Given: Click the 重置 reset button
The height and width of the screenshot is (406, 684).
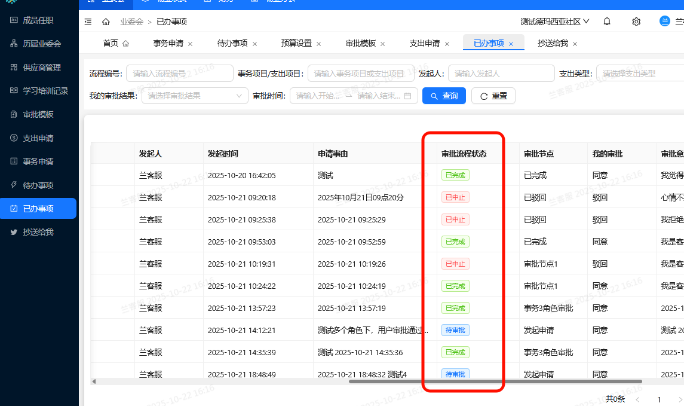Looking at the screenshot, I should [x=493, y=95].
